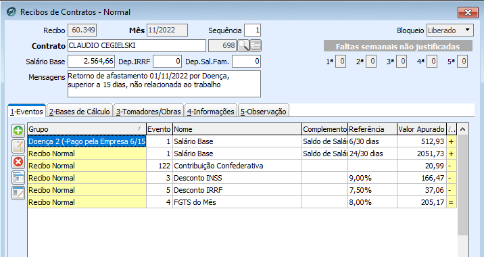Open the 3-Tomadores/Obras tab

pyautogui.click(x=149, y=112)
